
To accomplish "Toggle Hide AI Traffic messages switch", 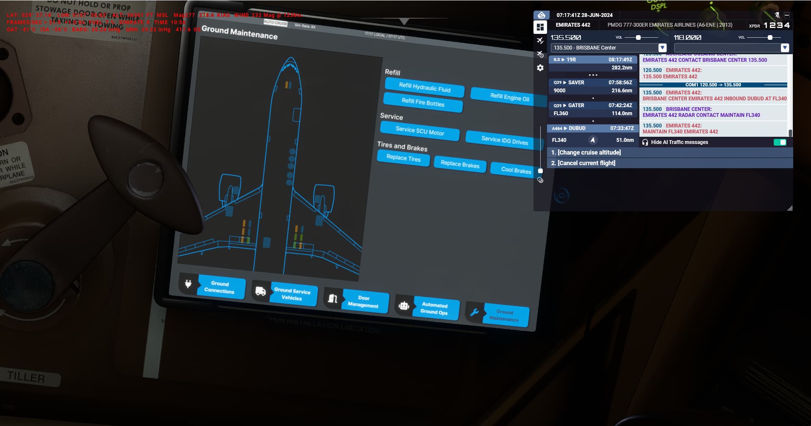I will [x=780, y=142].
